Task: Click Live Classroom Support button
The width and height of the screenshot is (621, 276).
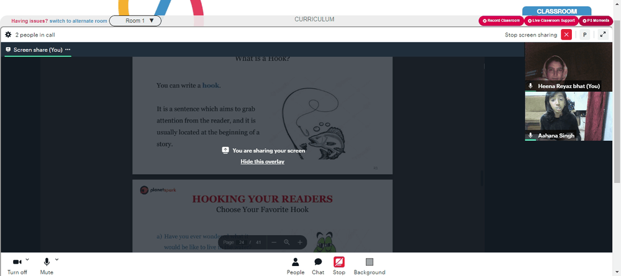Action: 551,20
